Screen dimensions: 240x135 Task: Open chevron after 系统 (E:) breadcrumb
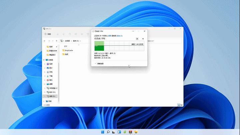80,41
